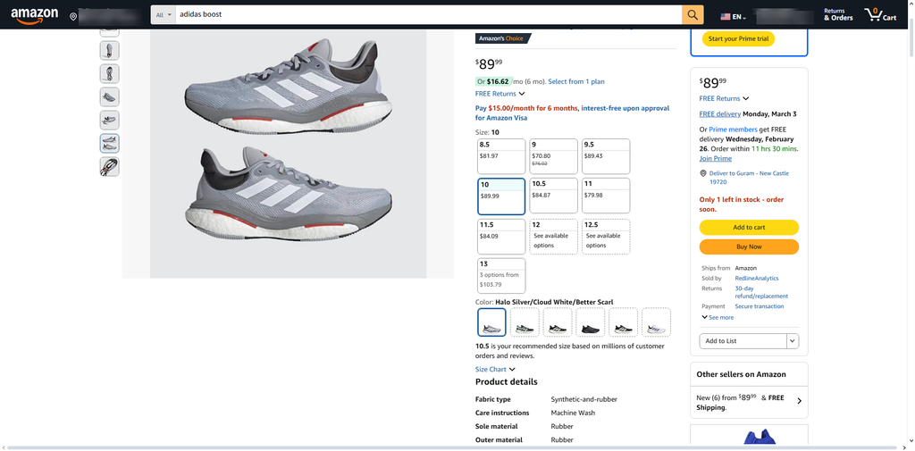
Task: Click the main product shoe image
Action: 289,154
